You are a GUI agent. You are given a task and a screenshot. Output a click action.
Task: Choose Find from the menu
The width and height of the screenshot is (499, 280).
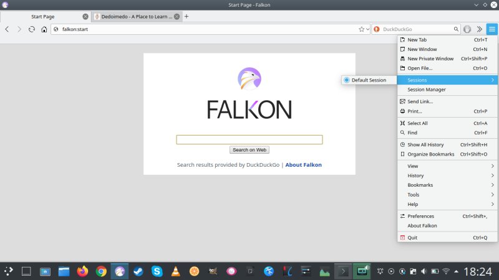tap(447, 133)
